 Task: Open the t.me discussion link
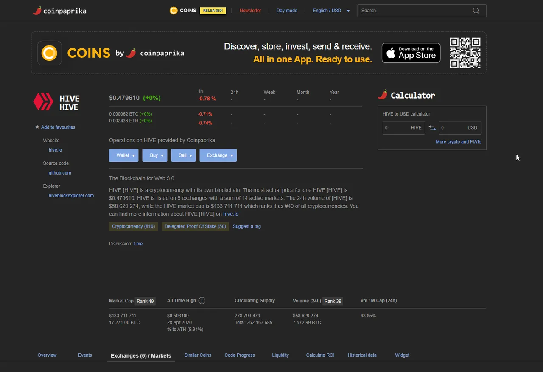[138, 244]
